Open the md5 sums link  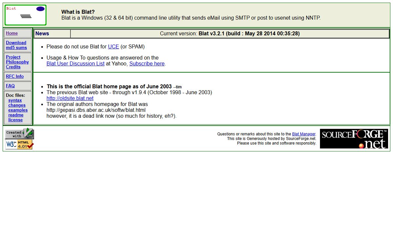point(16,47)
